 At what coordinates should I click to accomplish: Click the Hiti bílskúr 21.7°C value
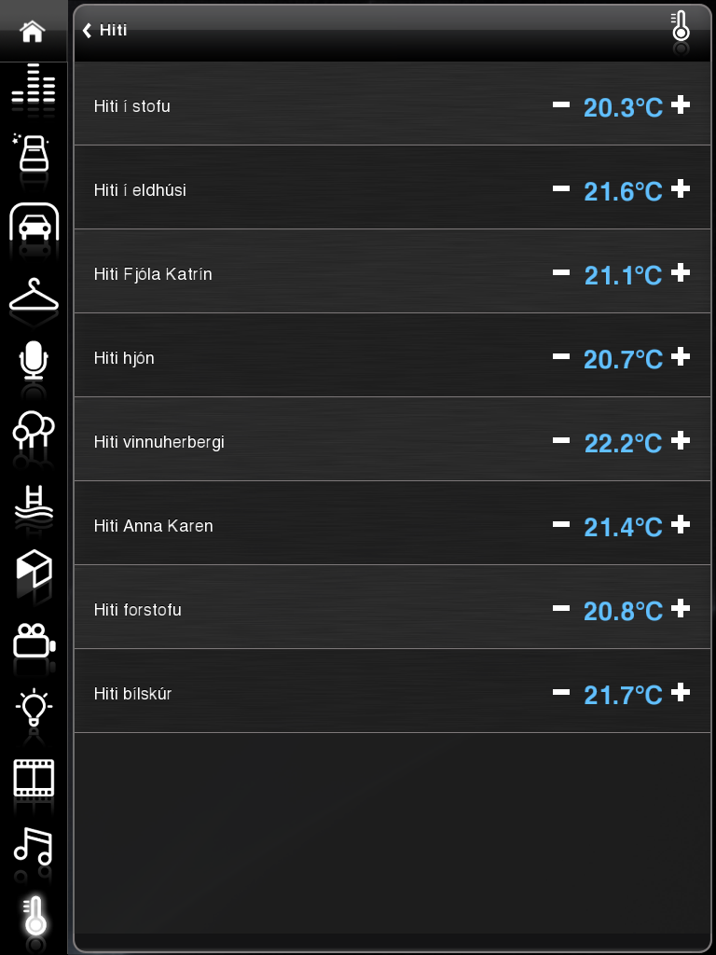pyautogui.click(x=623, y=695)
